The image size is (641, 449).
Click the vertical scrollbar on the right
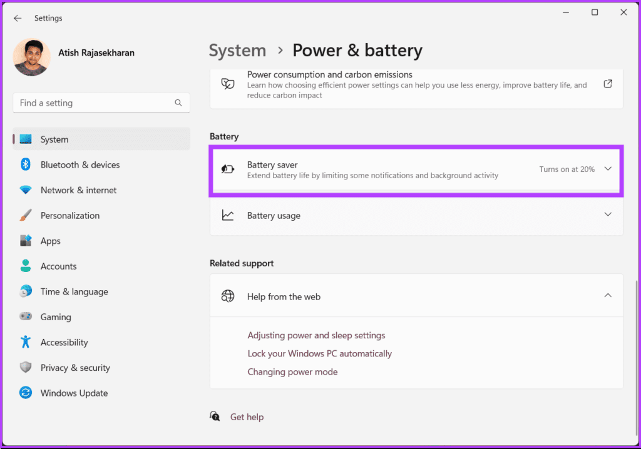click(636, 358)
